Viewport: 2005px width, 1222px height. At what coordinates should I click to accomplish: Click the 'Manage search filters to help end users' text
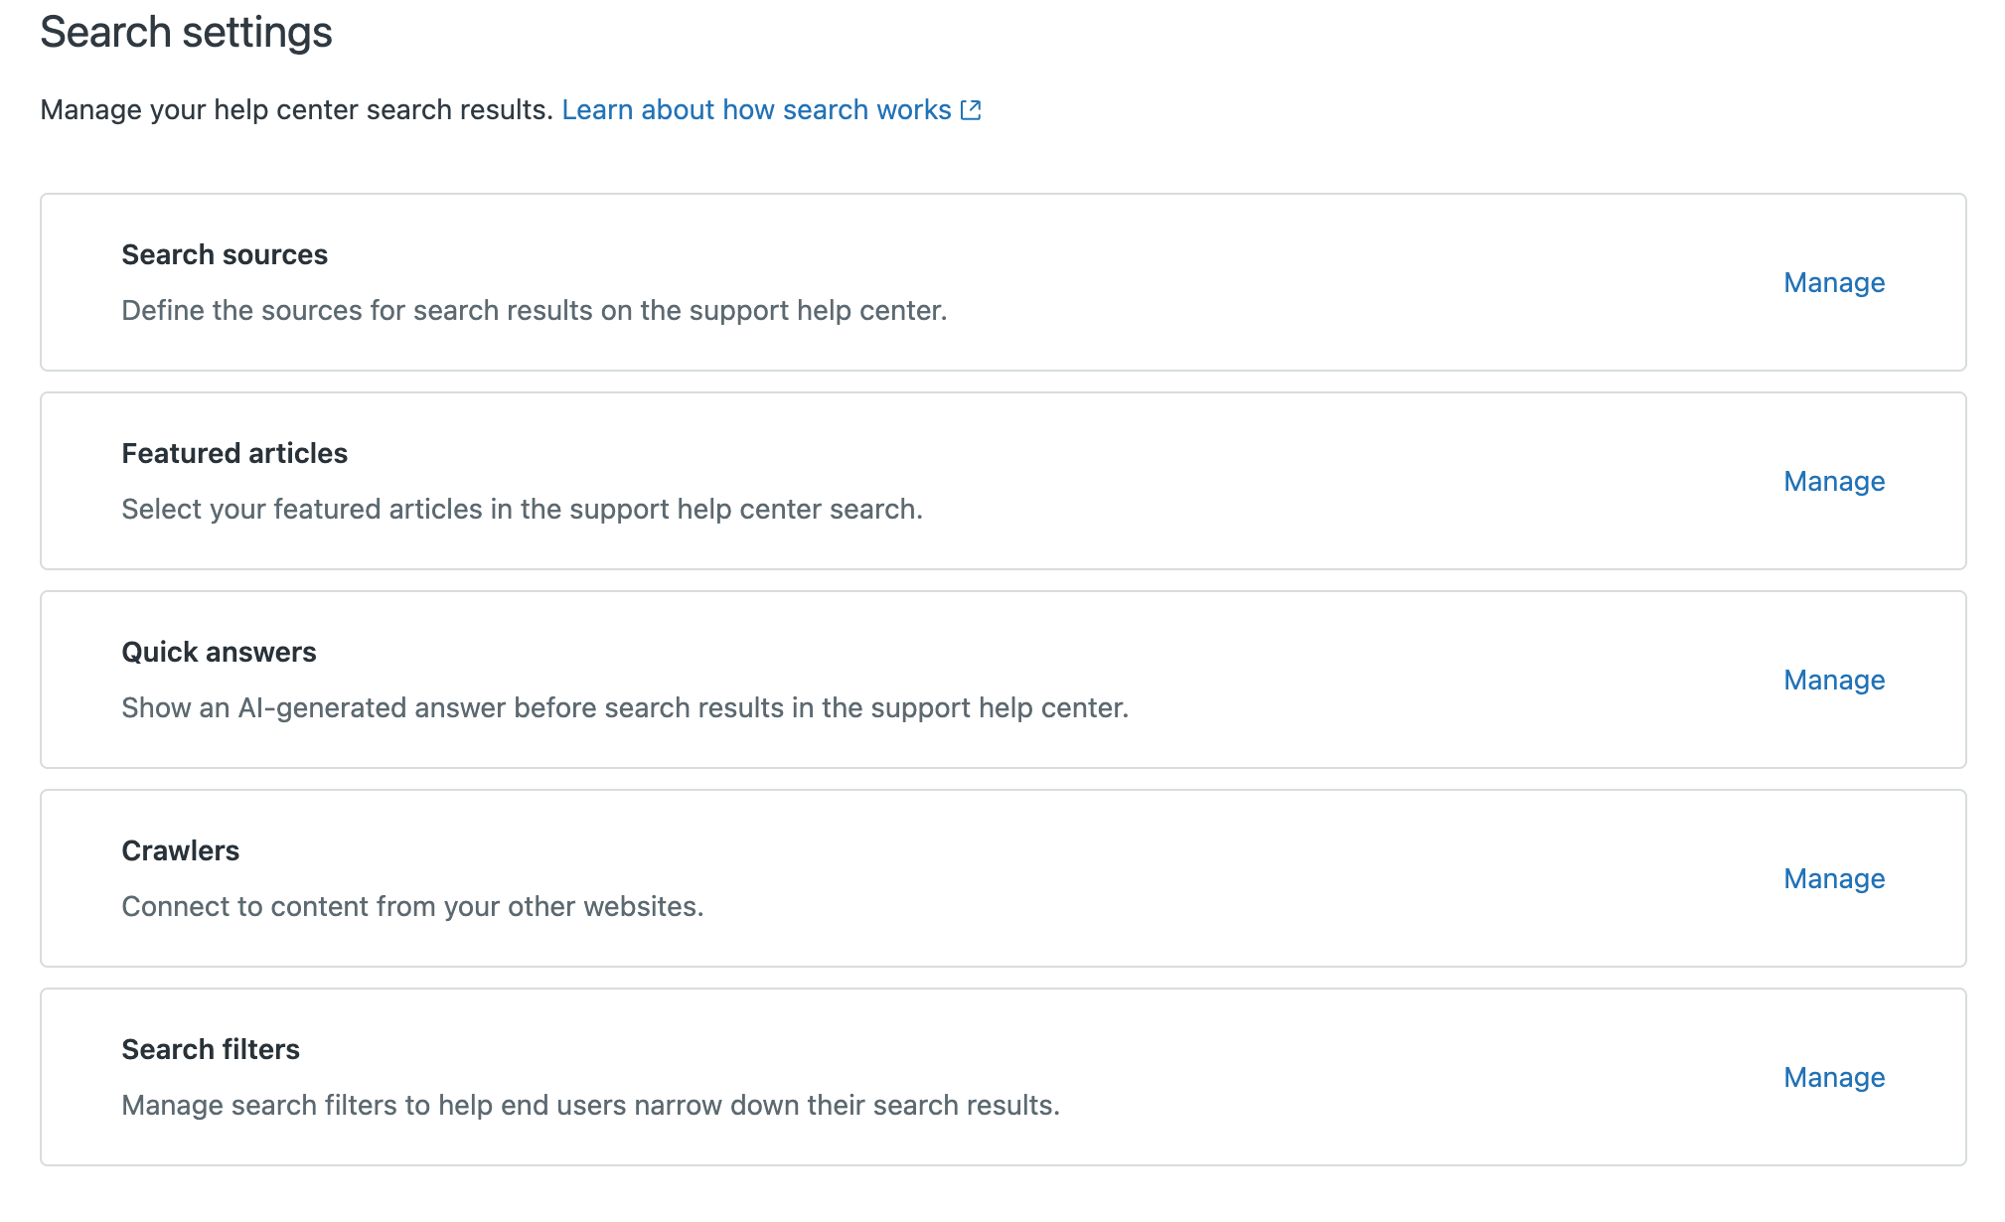(590, 1106)
